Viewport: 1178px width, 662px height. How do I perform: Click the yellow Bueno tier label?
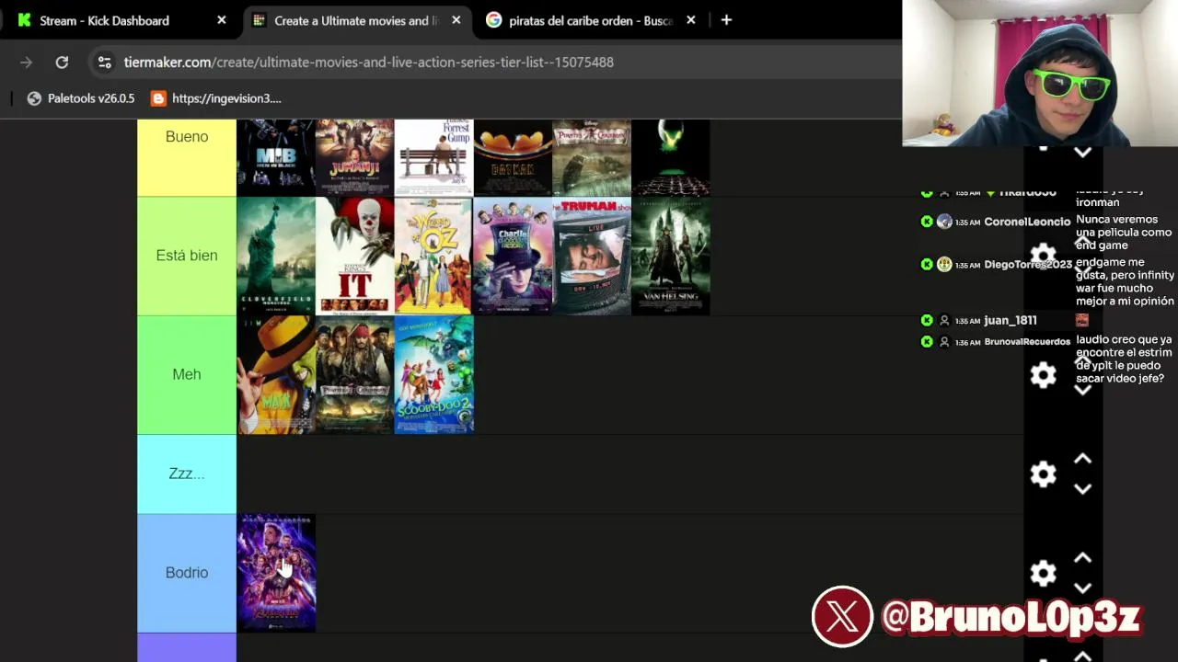[187, 157]
